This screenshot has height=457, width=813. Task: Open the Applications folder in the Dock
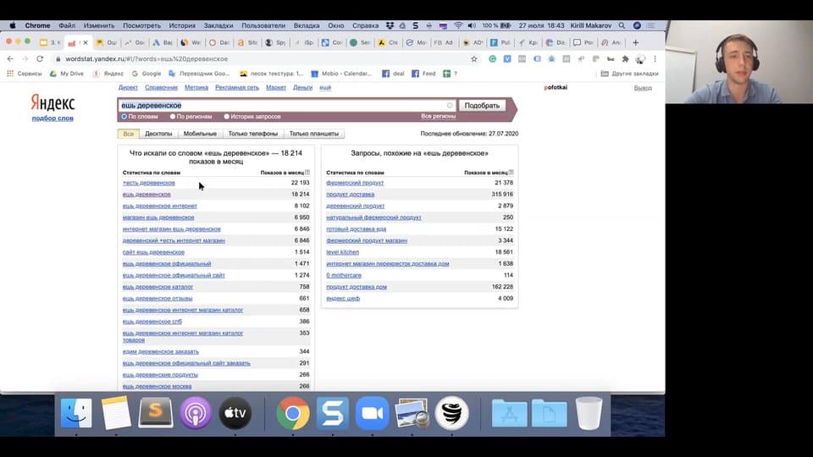pyautogui.click(x=509, y=413)
